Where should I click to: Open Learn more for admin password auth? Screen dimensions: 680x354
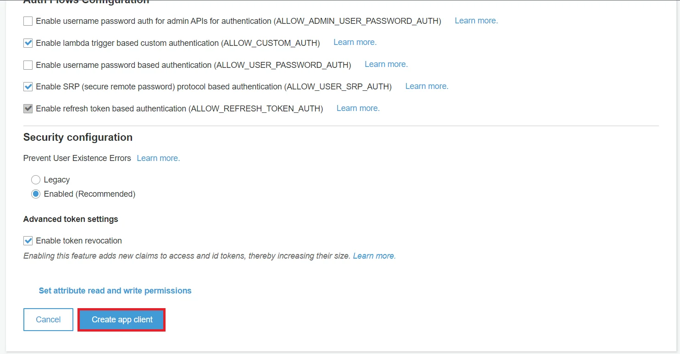(x=476, y=21)
